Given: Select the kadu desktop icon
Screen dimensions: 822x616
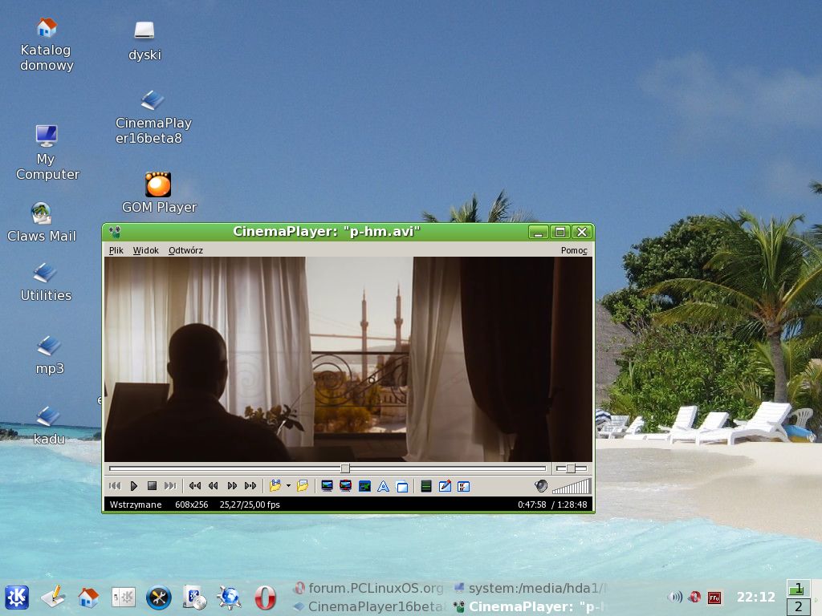Looking at the screenshot, I should pos(49,425).
